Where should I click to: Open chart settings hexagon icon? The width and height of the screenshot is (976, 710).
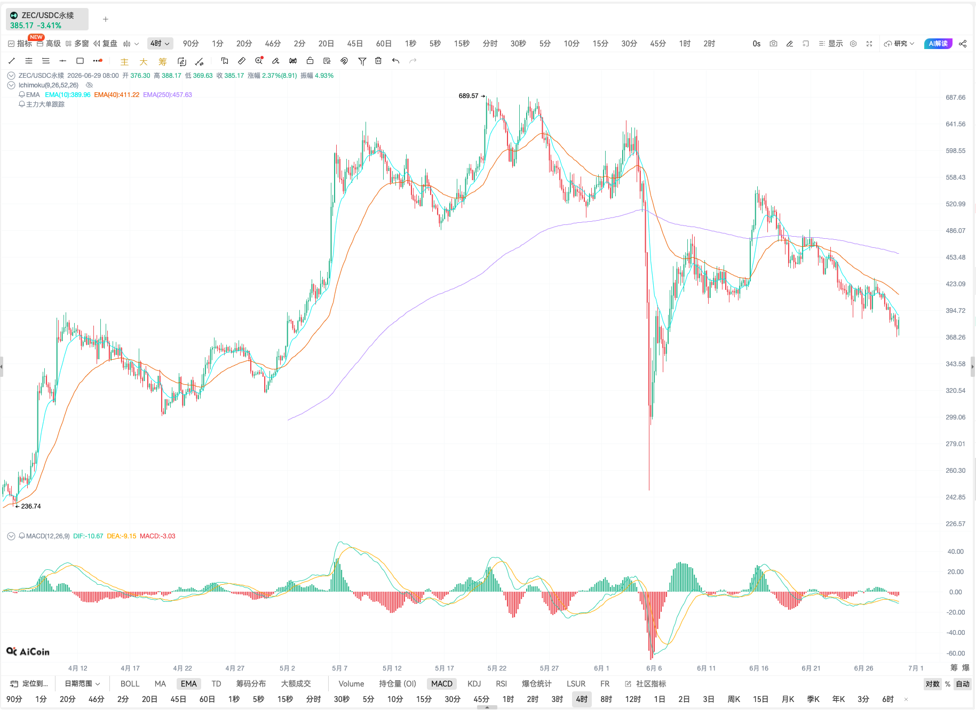pos(853,44)
